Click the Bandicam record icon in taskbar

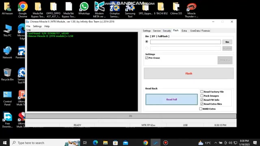pyautogui.click(x=165, y=143)
